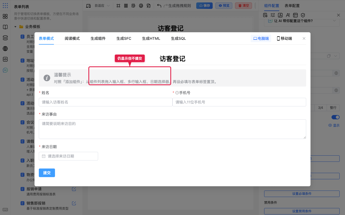Click the document code toolbar icon
This screenshot has width=345, height=215.
pyautogui.click(x=149, y=6)
